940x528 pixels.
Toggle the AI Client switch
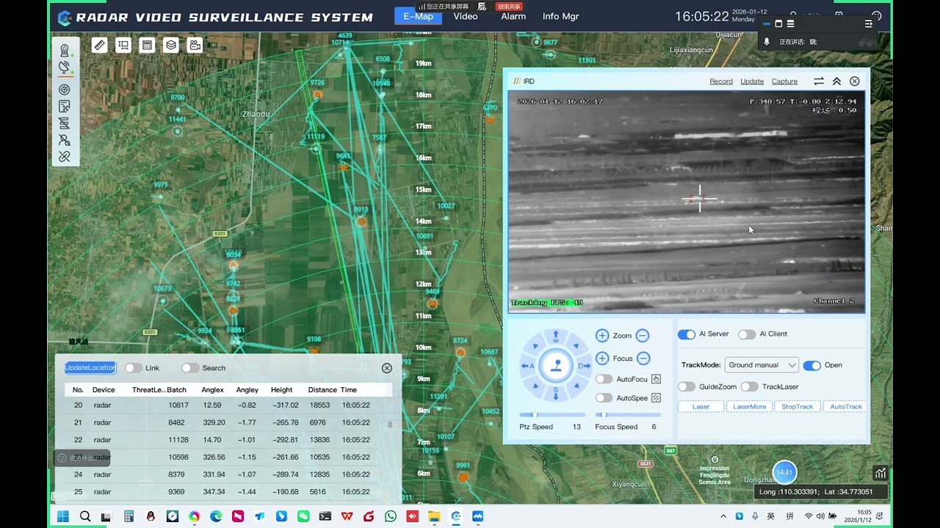click(747, 334)
